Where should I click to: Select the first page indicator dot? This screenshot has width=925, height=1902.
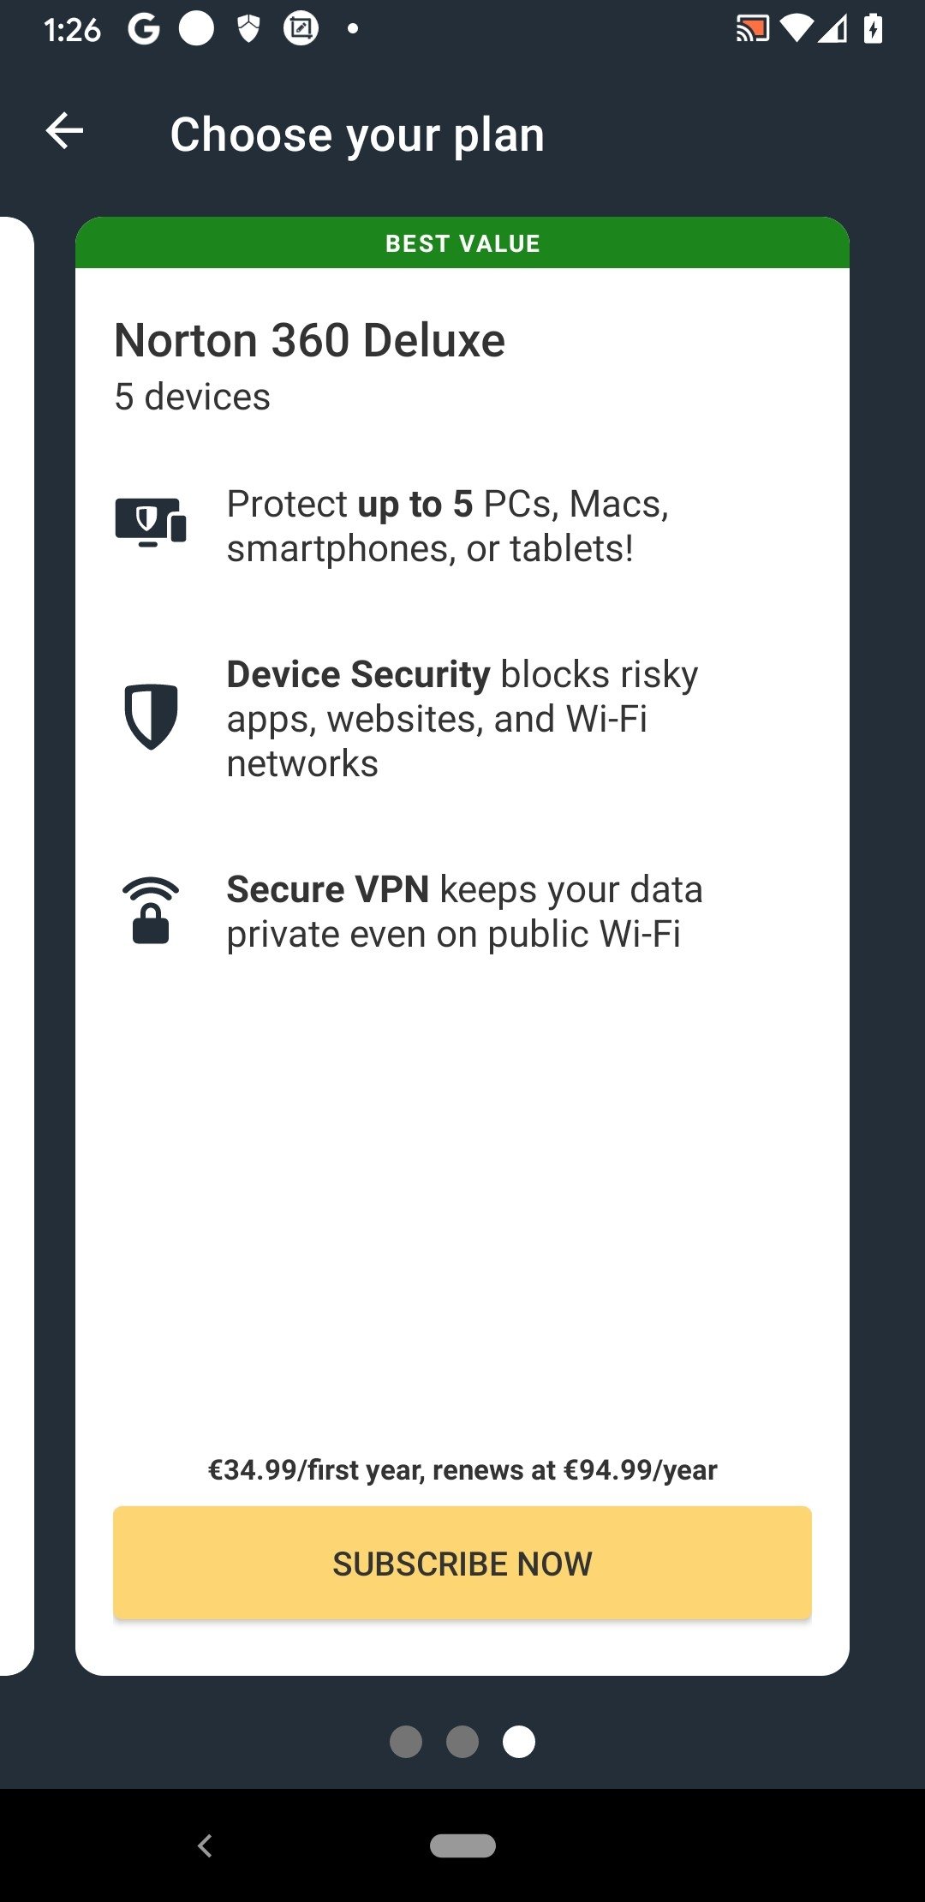(x=406, y=1742)
